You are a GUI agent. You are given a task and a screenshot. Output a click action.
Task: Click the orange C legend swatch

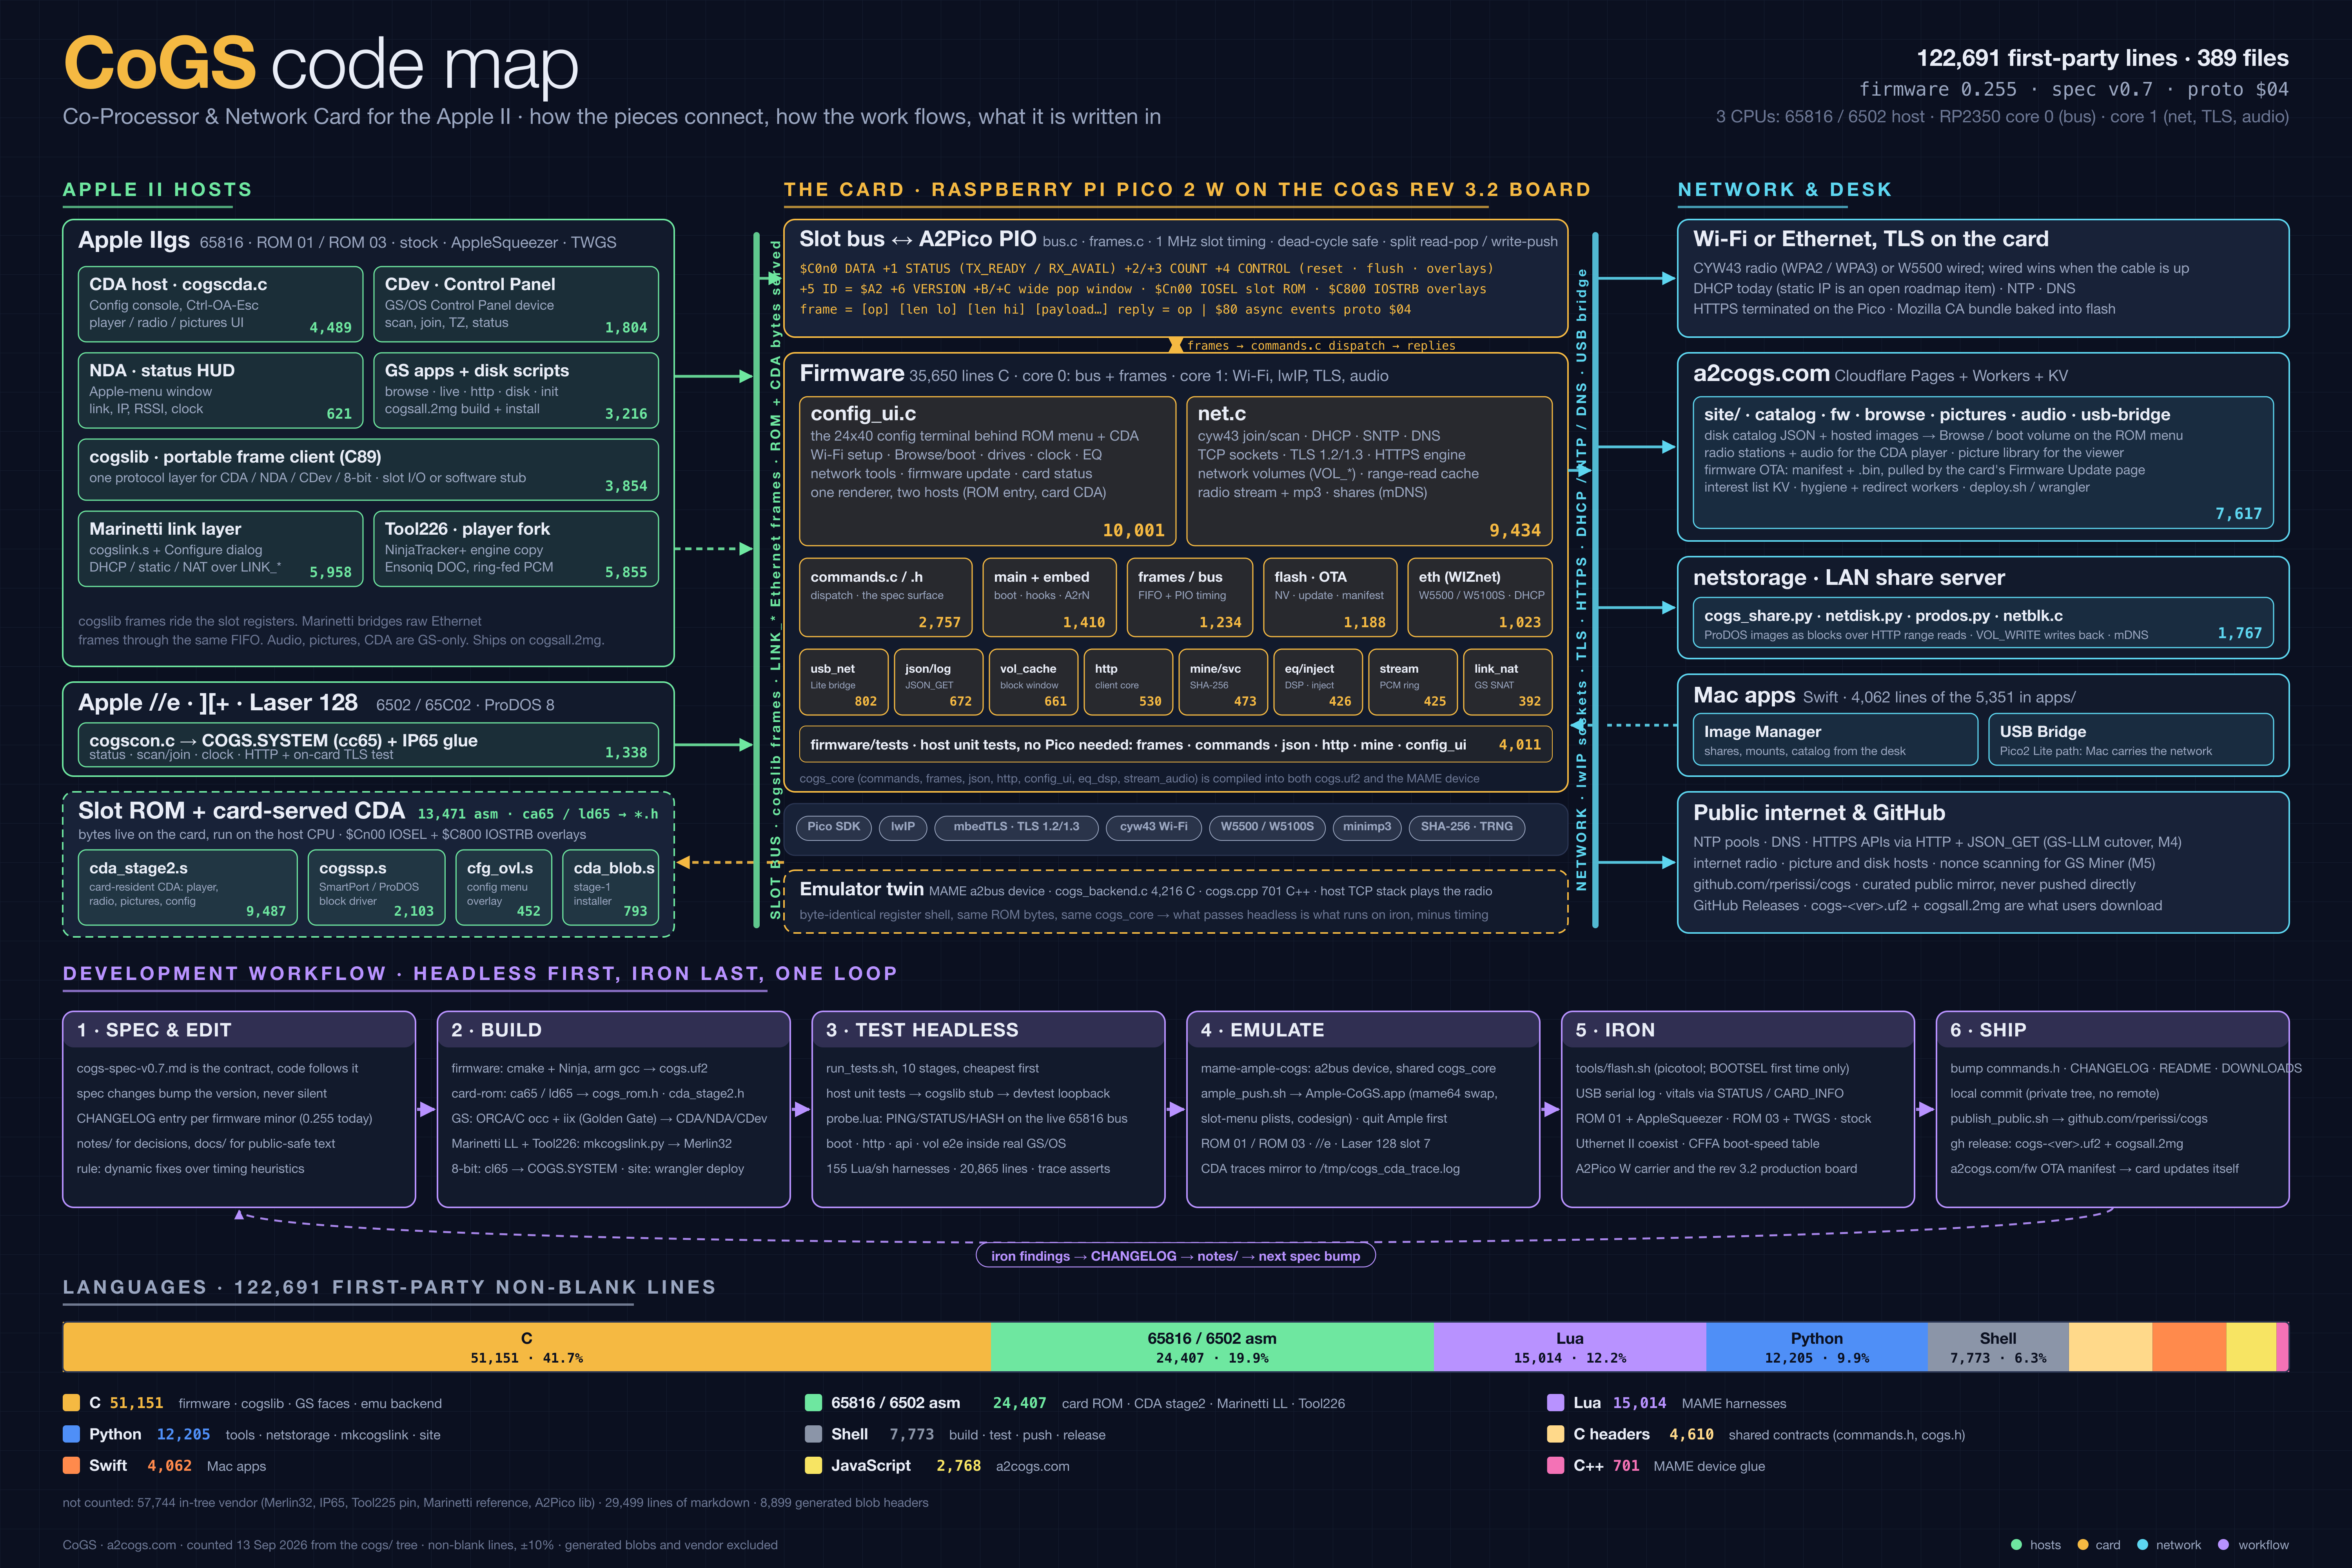71,1403
